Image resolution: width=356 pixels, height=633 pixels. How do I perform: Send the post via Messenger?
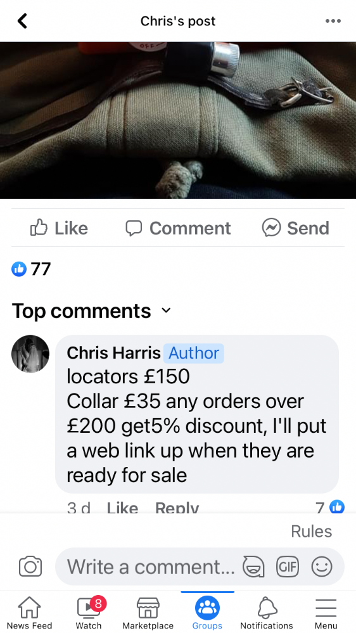[x=295, y=228]
